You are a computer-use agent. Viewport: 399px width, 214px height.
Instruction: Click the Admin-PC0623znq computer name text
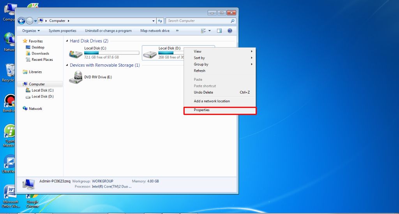click(55, 181)
